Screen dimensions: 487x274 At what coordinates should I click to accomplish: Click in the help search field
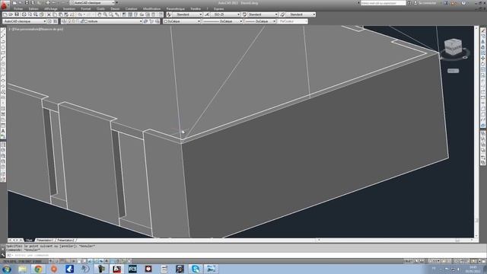(x=383, y=3)
